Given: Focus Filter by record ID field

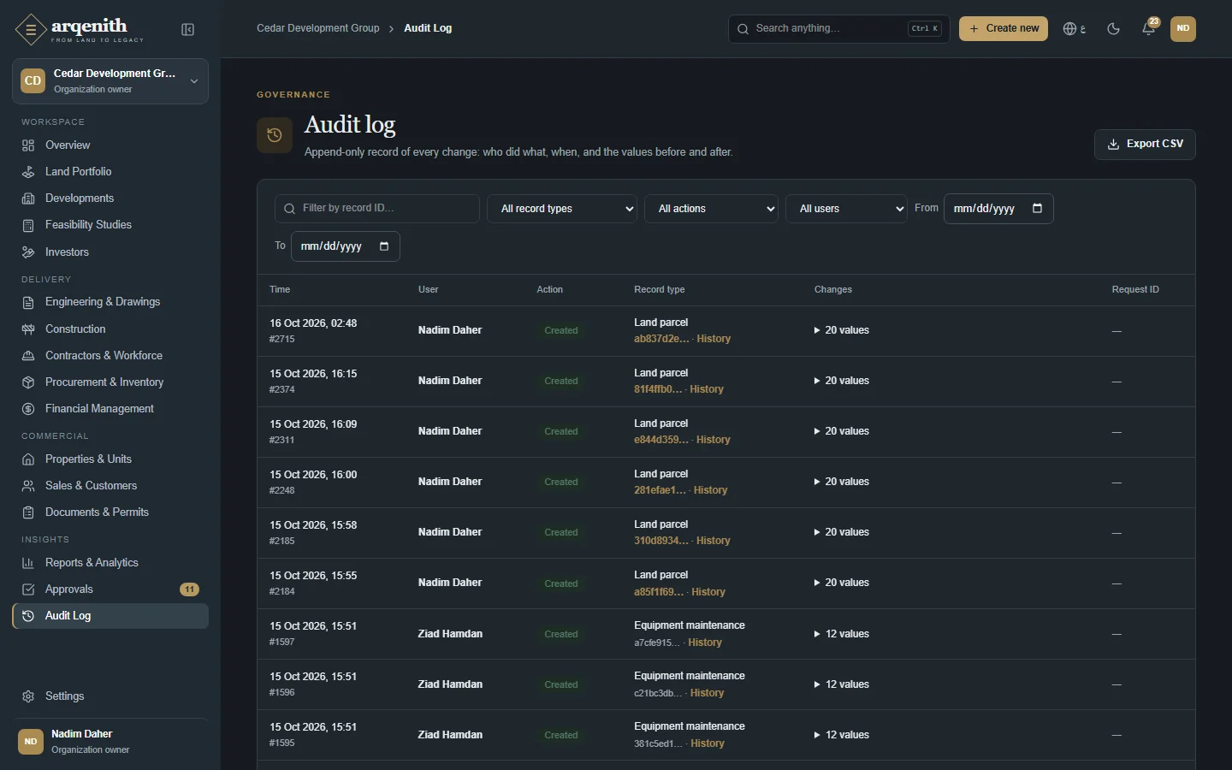Looking at the screenshot, I should tap(377, 209).
